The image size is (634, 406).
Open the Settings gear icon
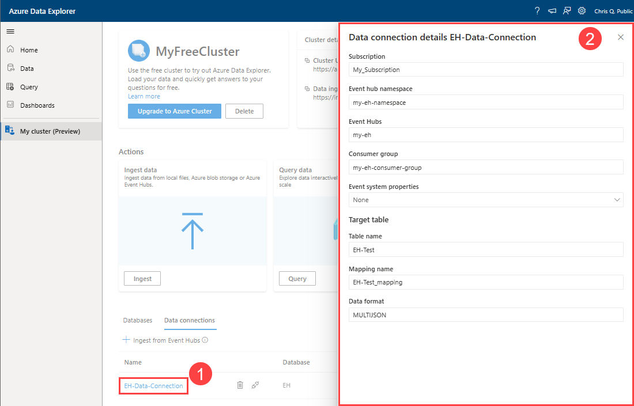tap(582, 11)
